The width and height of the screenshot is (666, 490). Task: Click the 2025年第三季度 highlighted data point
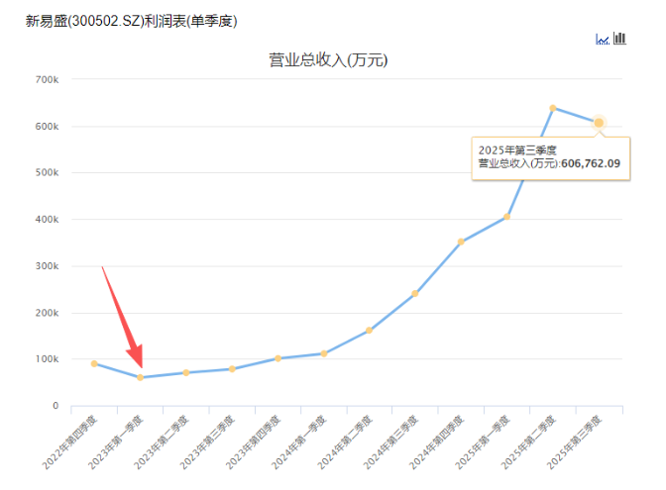pyautogui.click(x=599, y=123)
